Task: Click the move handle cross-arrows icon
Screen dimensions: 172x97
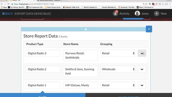Action: point(86,29)
